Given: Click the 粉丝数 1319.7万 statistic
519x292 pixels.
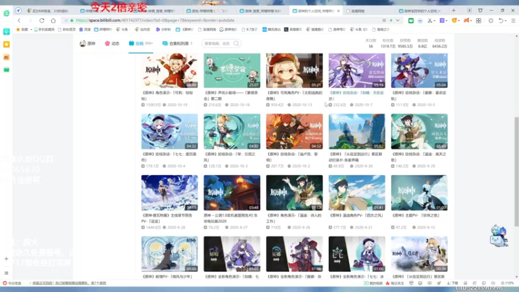Looking at the screenshot, I should 388,43.
